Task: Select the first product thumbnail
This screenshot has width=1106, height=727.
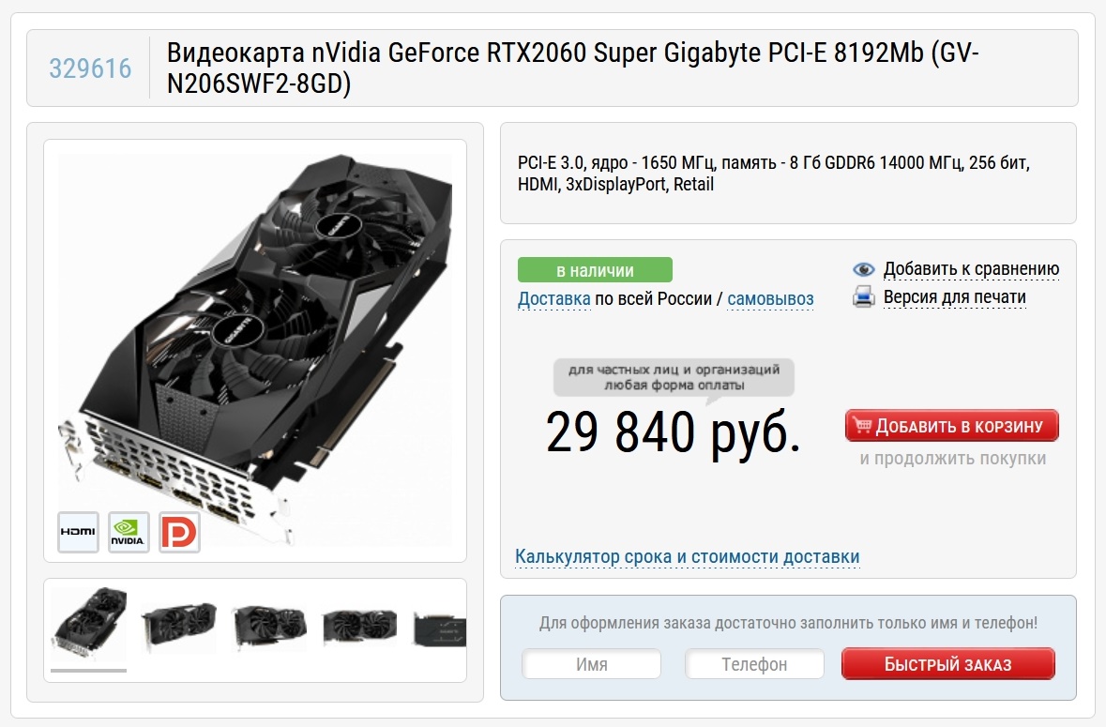Action: pos(89,624)
